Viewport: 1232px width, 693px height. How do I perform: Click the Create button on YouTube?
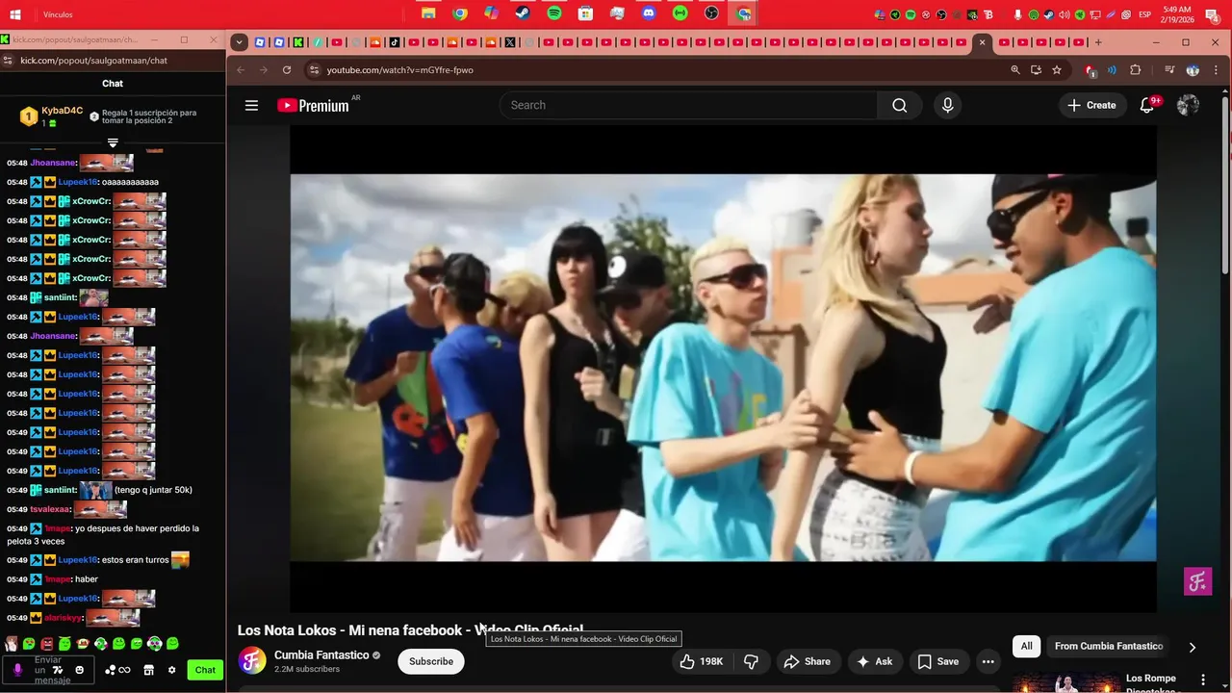pyautogui.click(x=1092, y=106)
